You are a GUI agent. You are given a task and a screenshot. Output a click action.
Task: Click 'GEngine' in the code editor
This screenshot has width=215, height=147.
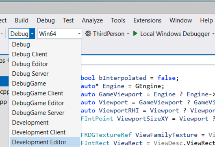148,86
